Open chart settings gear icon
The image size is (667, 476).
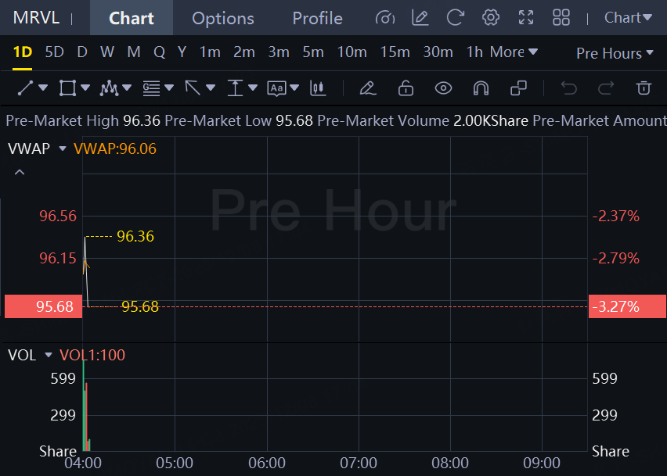[491, 17]
